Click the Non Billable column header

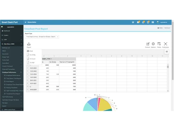53,62
